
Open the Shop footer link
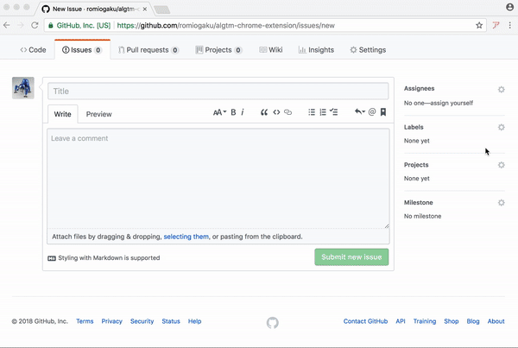point(452,321)
